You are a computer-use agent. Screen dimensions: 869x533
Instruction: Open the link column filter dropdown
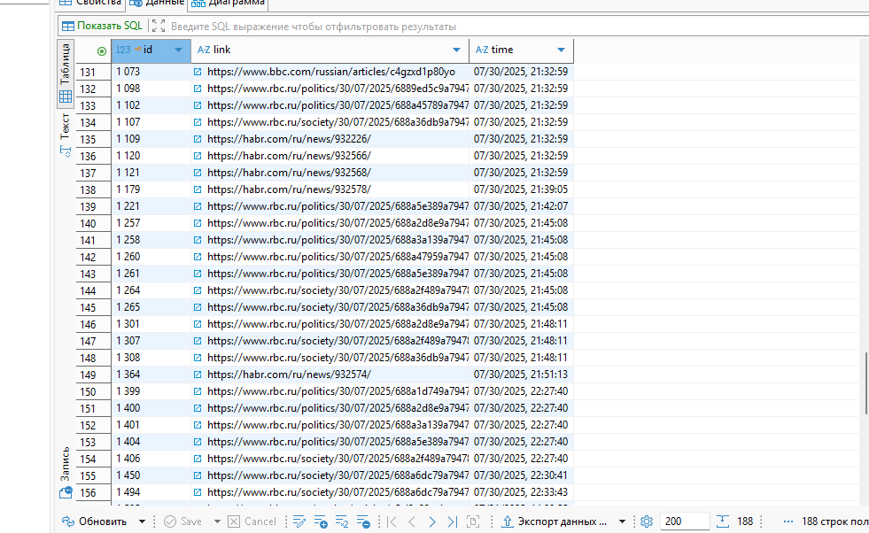pos(457,50)
